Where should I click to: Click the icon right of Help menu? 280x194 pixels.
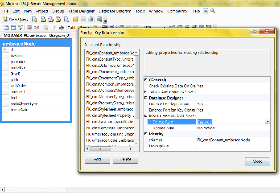[x=206, y=11]
